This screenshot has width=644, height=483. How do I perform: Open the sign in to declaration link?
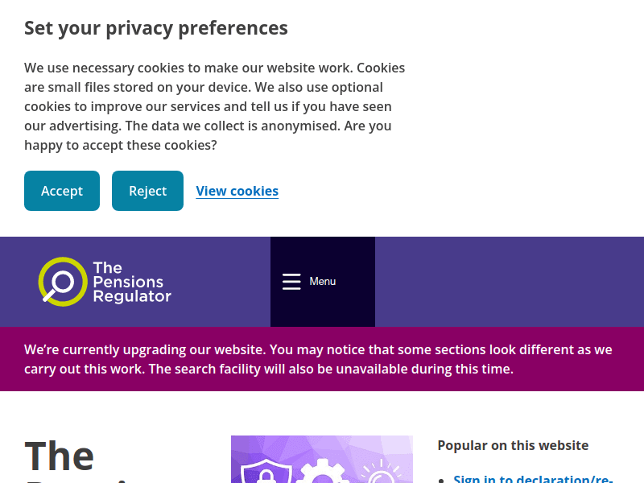coord(534,478)
